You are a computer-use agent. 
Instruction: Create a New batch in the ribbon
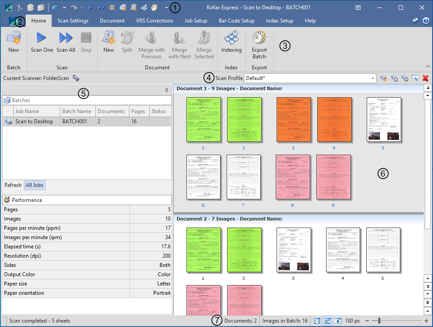coord(14,42)
